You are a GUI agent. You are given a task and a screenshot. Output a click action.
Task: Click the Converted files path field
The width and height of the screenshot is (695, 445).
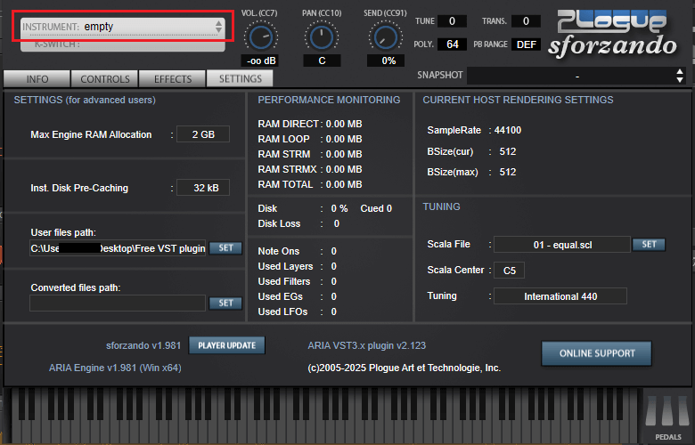point(118,303)
